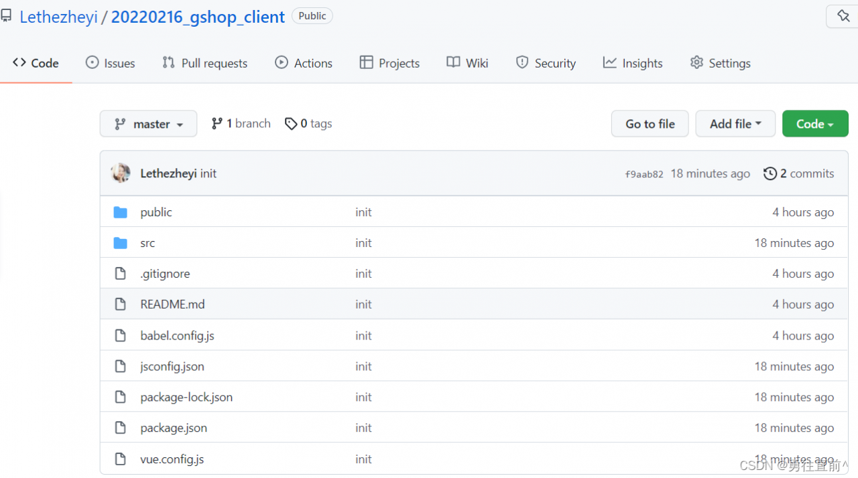View the Insights tab
The image size is (858, 478).
point(633,63)
